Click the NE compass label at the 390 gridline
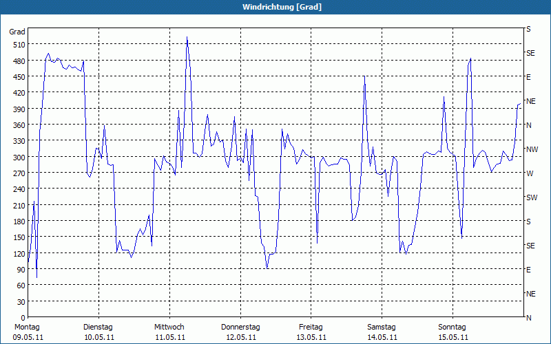 (x=530, y=101)
